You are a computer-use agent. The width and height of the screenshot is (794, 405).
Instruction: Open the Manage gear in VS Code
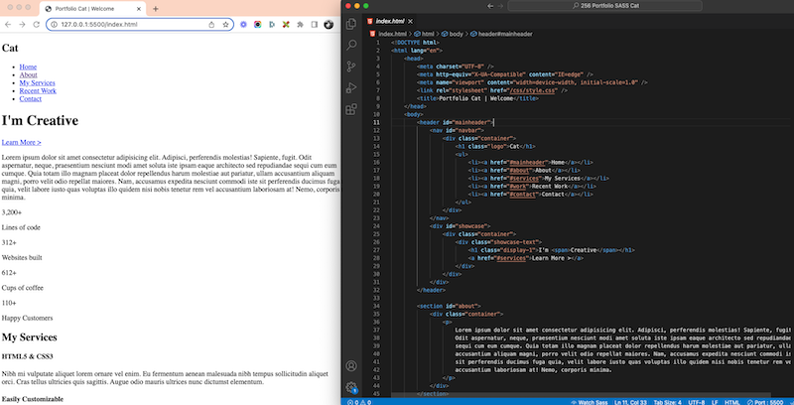pos(351,387)
